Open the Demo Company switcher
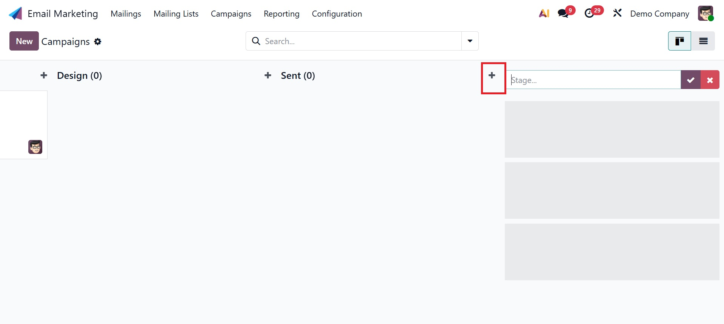 659,14
